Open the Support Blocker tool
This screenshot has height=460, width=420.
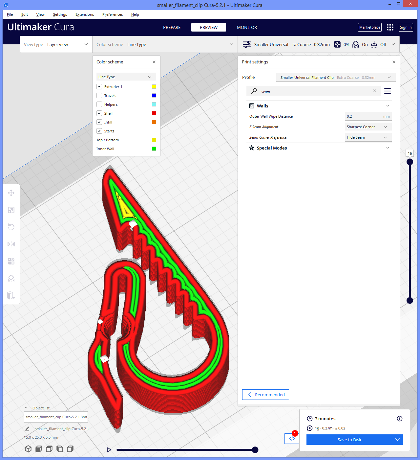(11, 278)
